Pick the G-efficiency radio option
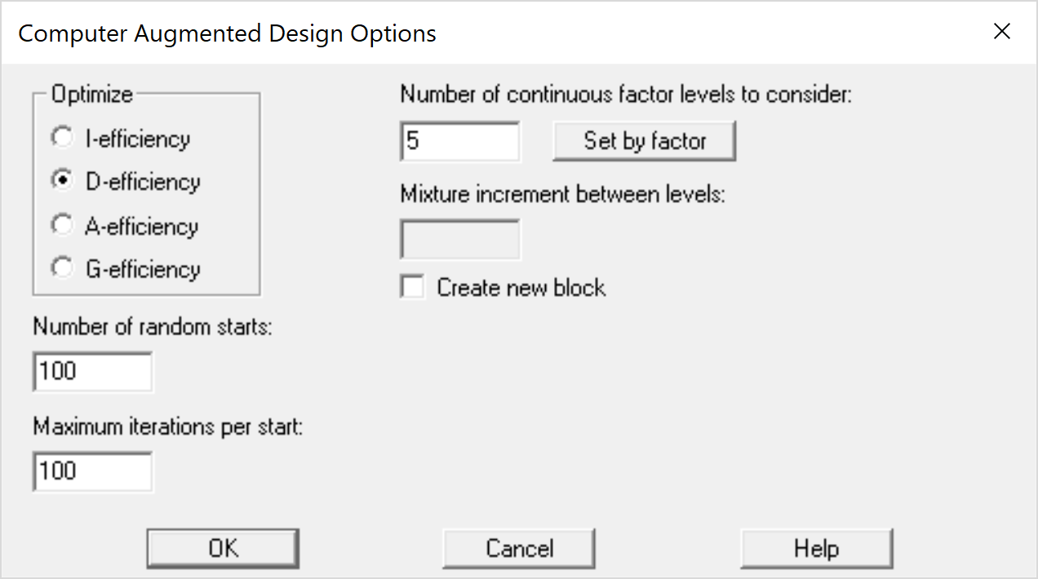 [62, 268]
